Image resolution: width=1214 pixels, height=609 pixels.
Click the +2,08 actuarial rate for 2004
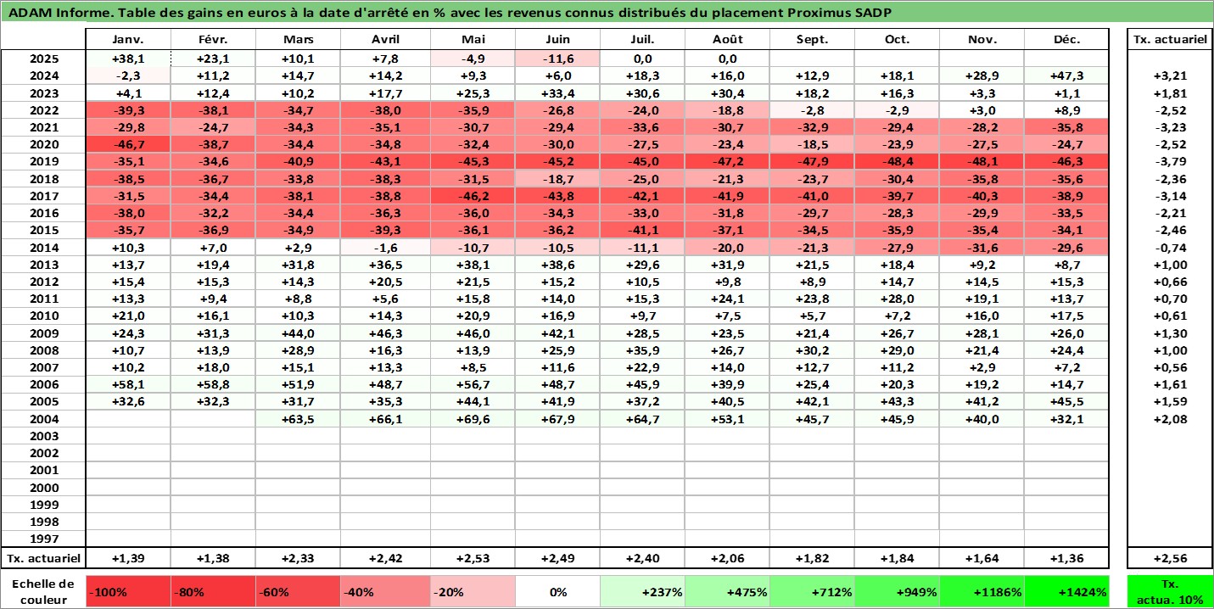[x=1170, y=419]
